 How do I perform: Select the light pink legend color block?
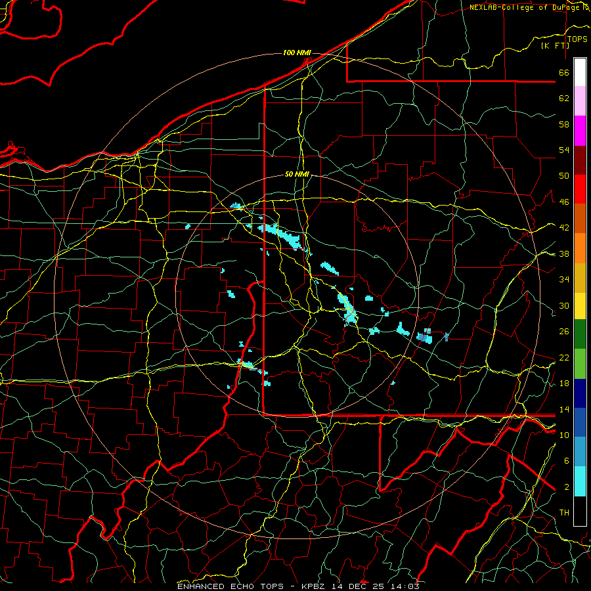point(580,101)
